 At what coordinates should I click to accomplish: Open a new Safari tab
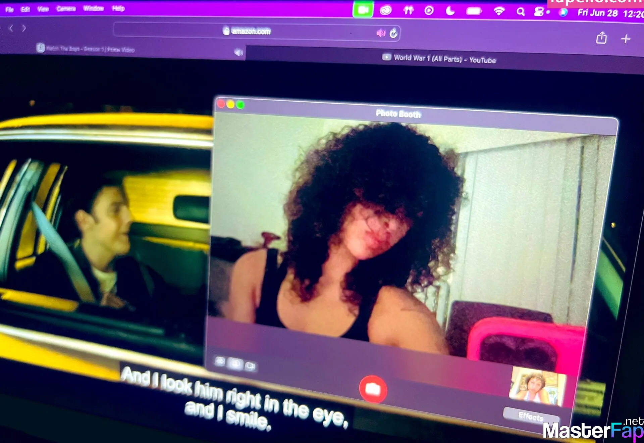tap(626, 39)
